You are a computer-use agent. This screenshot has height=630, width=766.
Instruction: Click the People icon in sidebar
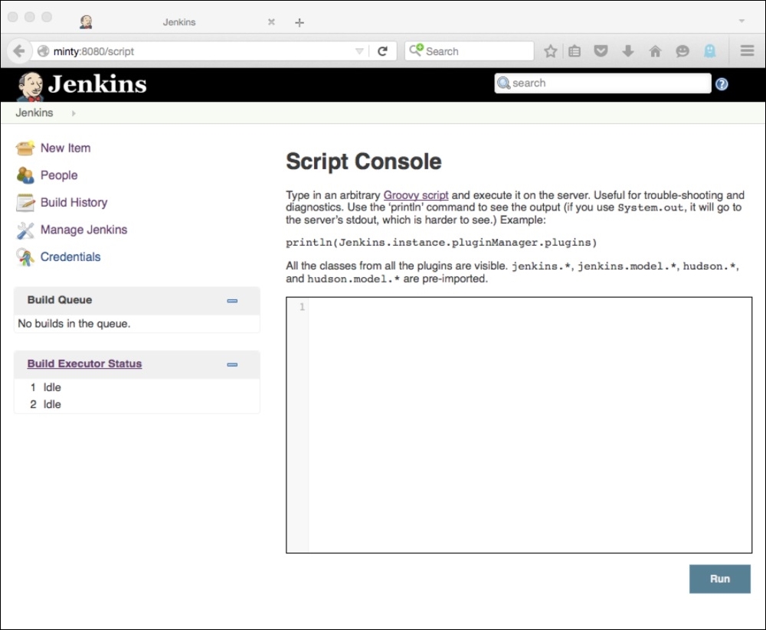pyautogui.click(x=25, y=175)
